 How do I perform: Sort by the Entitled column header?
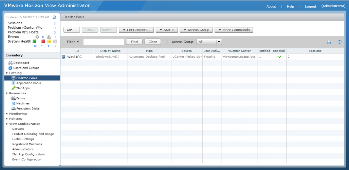(x=265, y=51)
